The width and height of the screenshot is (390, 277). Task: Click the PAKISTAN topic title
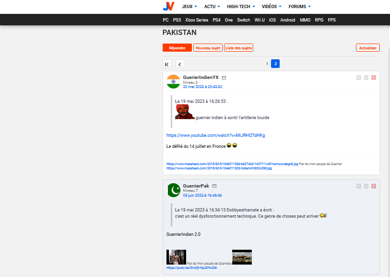click(179, 33)
